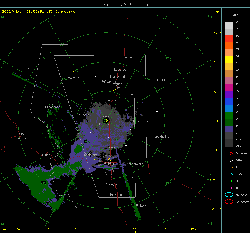Click the red forecast ellipse legend icon
Image resolution: width=250 pixels, height=233 pixels.
point(229,202)
